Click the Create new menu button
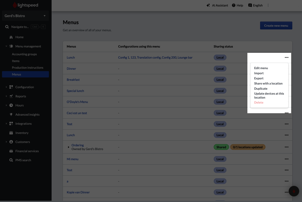 (276, 26)
